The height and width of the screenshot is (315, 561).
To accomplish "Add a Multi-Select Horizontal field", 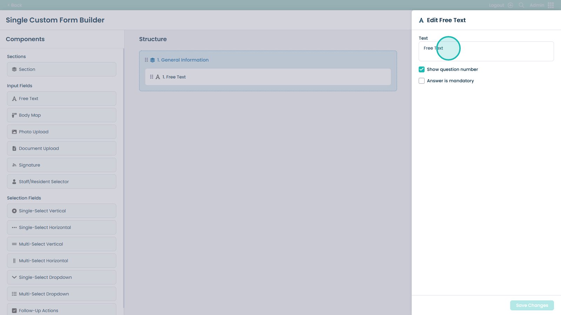I will [x=62, y=261].
